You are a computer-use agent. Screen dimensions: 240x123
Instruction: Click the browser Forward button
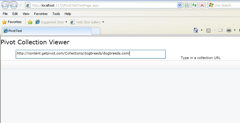click(14, 5)
